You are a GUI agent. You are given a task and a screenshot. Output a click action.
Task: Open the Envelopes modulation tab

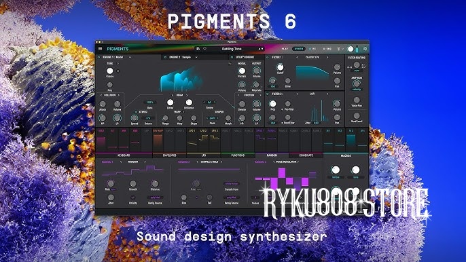tap(170, 155)
